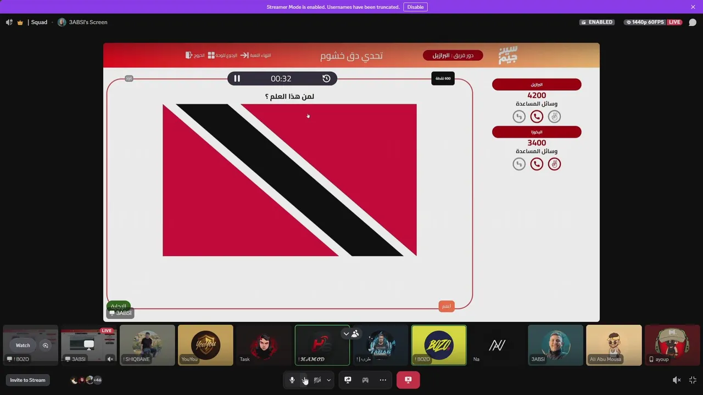Select YouYou participant tile
703x395 pixels.
click(205, 345)
